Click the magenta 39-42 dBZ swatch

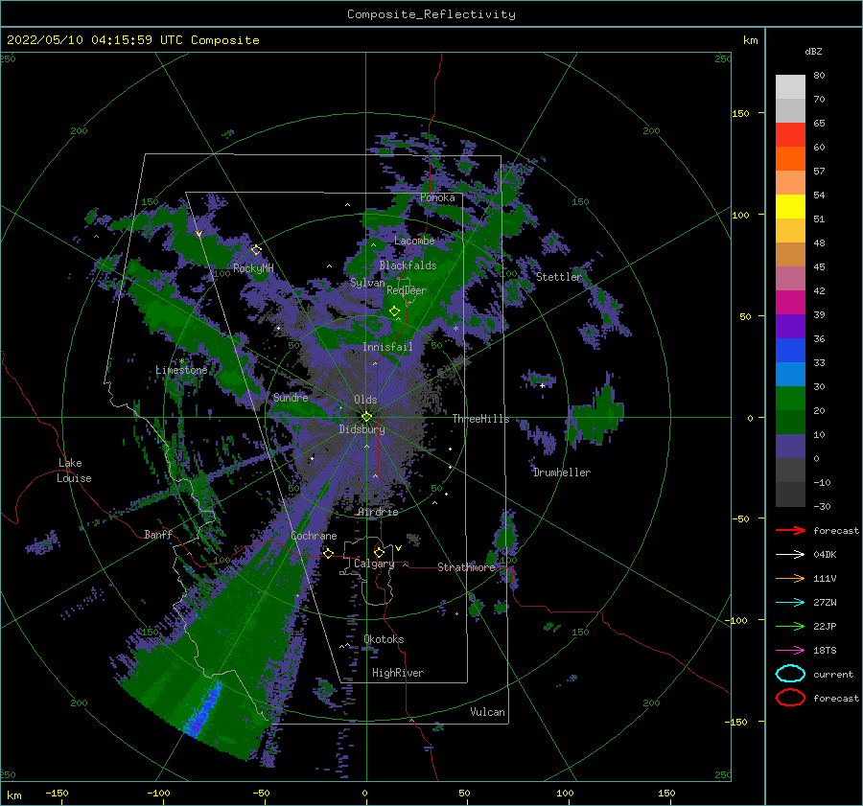(790, 303)
